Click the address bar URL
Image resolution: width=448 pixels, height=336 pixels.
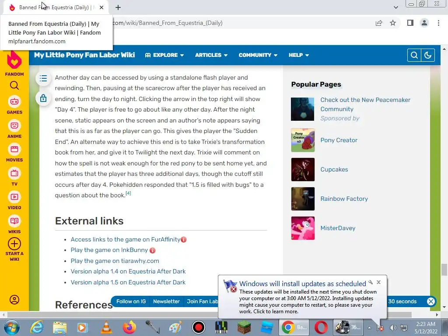point(168,23)
